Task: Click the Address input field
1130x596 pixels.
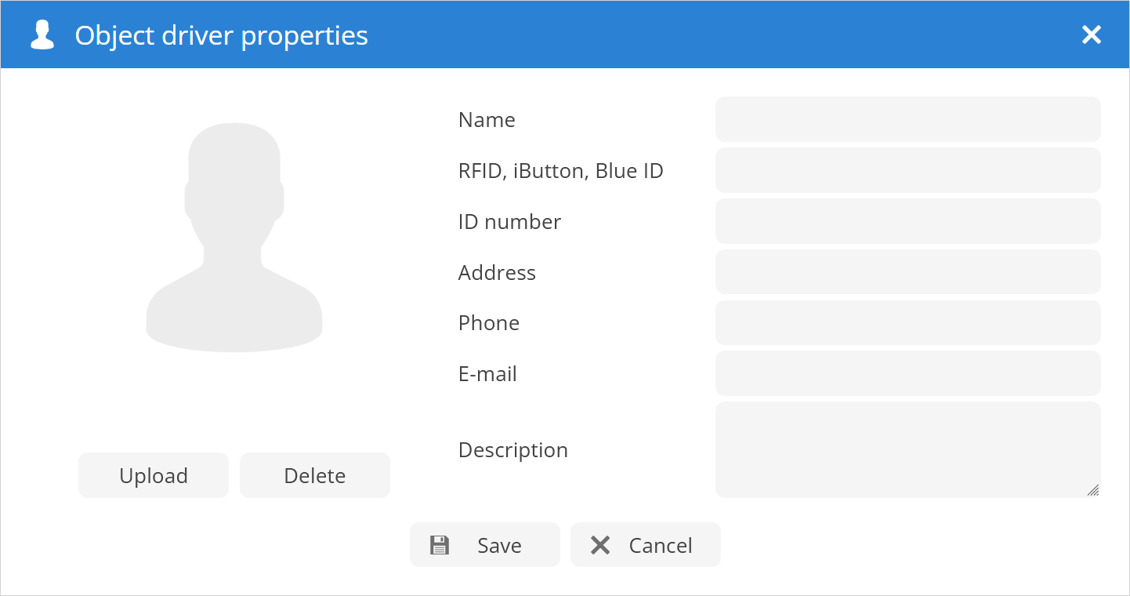Action: tap(907, 272)
